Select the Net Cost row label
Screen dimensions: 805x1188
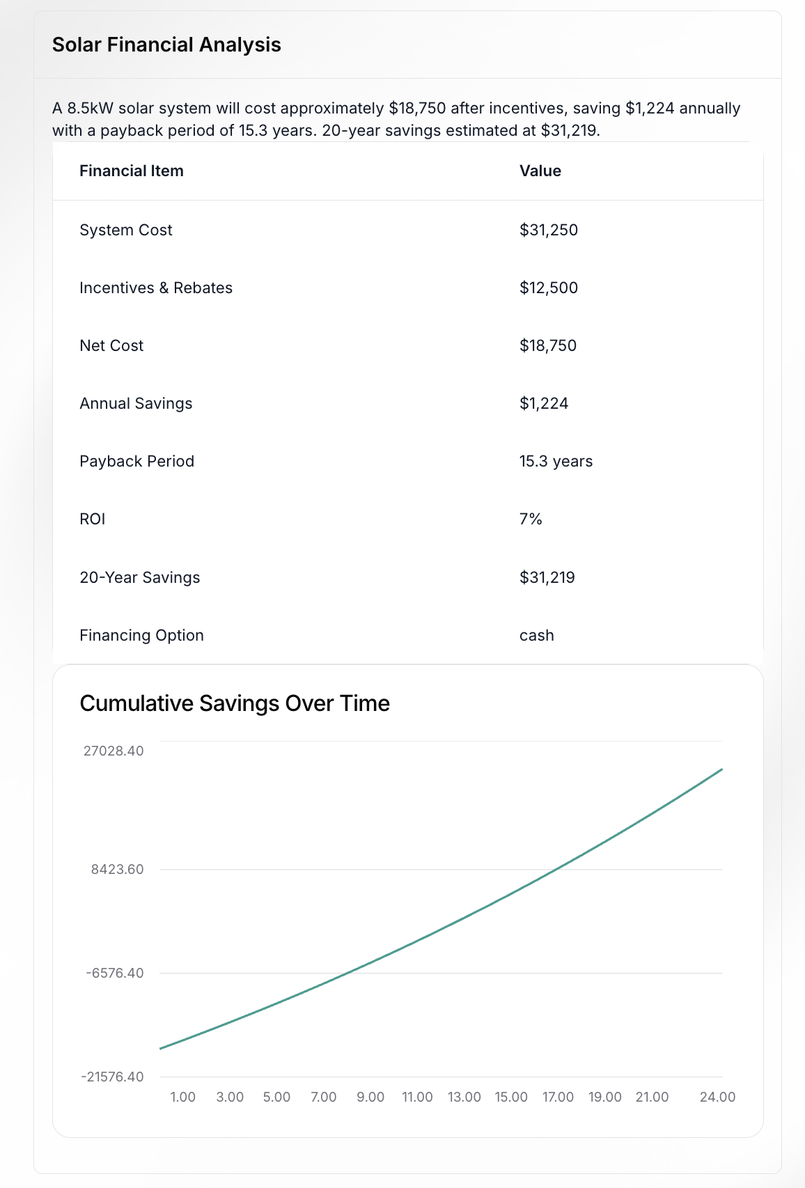click(111, 345)
